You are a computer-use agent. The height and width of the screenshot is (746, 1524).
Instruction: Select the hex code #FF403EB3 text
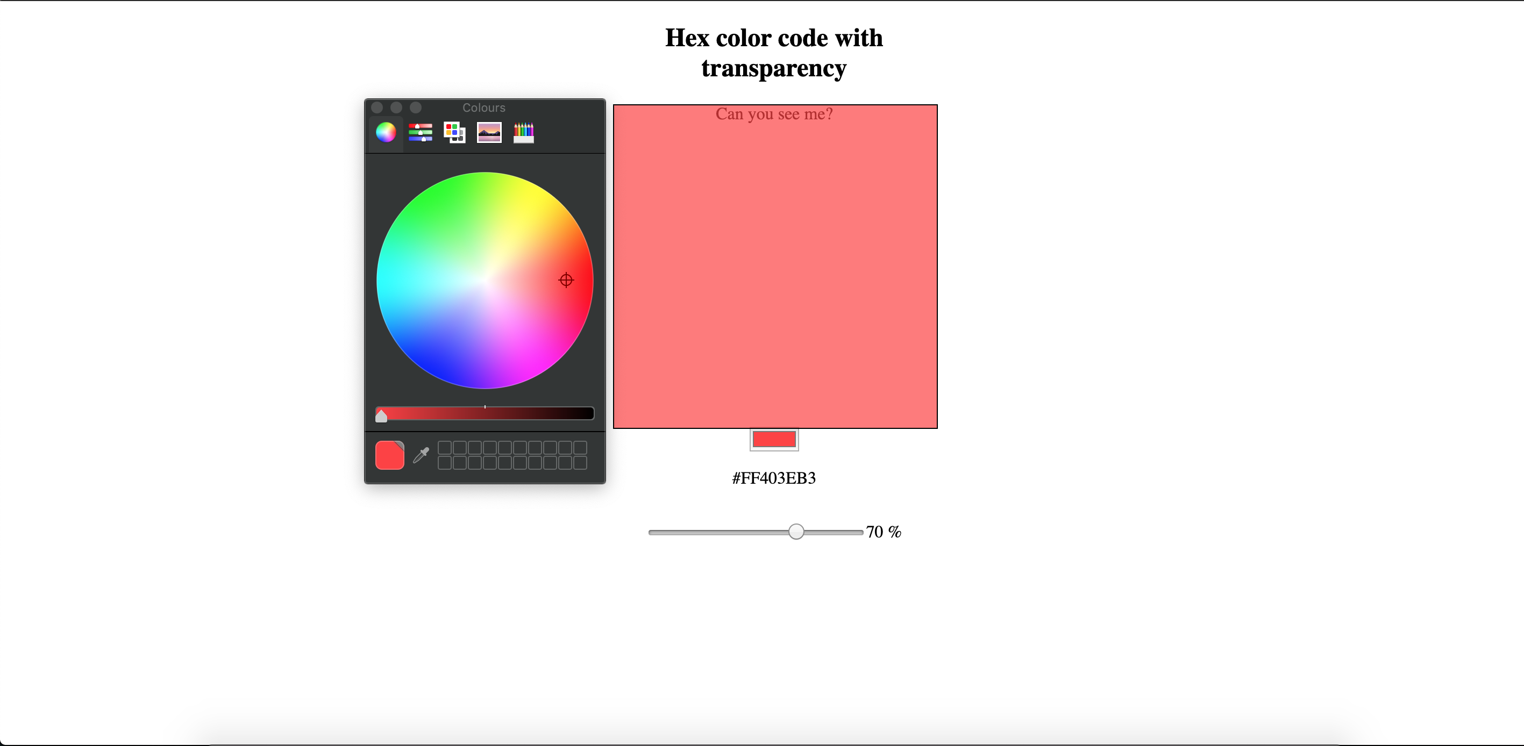[774, 479]
